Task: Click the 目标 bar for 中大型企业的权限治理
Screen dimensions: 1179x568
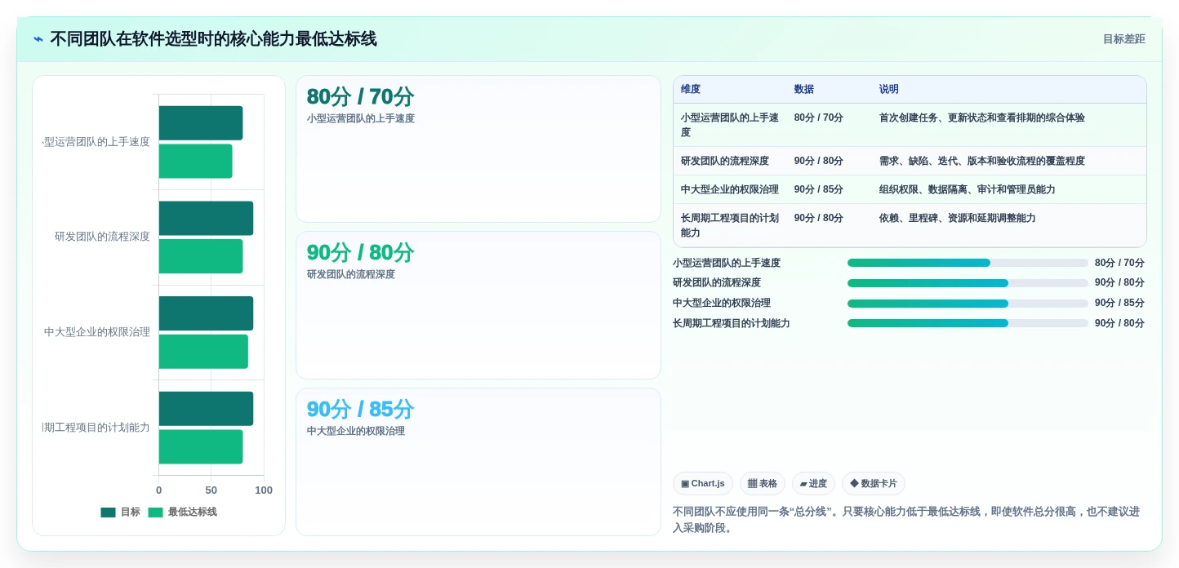Action: [x=206, y=313]
